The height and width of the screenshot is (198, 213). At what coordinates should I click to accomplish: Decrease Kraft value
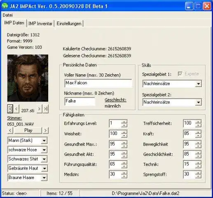[198, 136]
